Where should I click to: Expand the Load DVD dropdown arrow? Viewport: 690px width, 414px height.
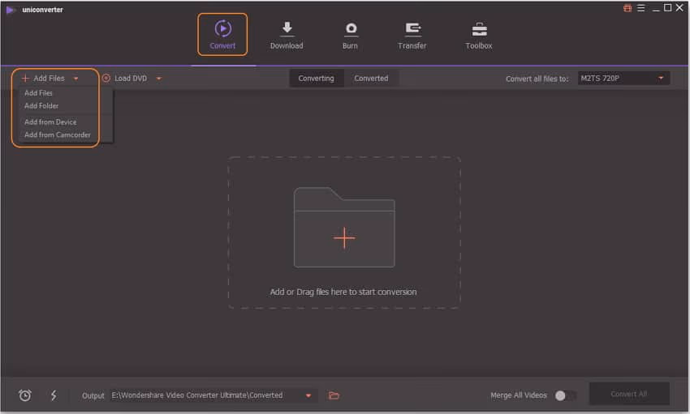pos(159,79)
